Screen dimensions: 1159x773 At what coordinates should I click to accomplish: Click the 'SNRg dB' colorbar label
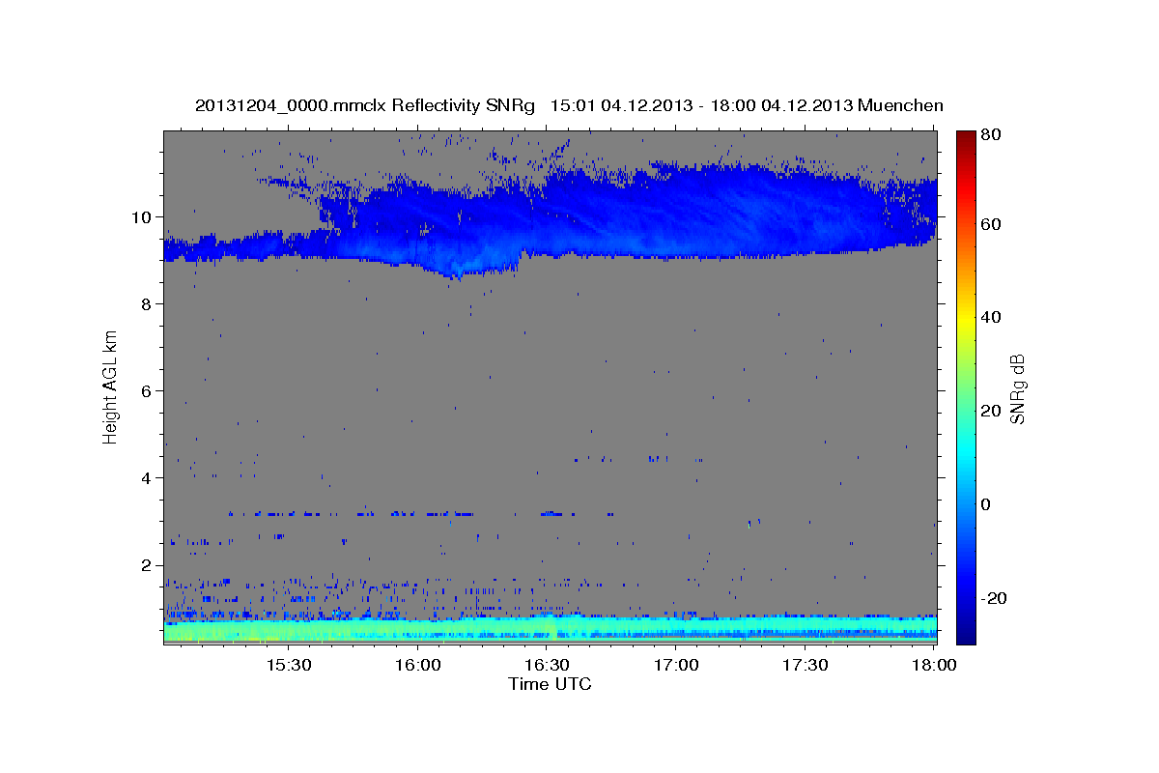click(1017, 388)
